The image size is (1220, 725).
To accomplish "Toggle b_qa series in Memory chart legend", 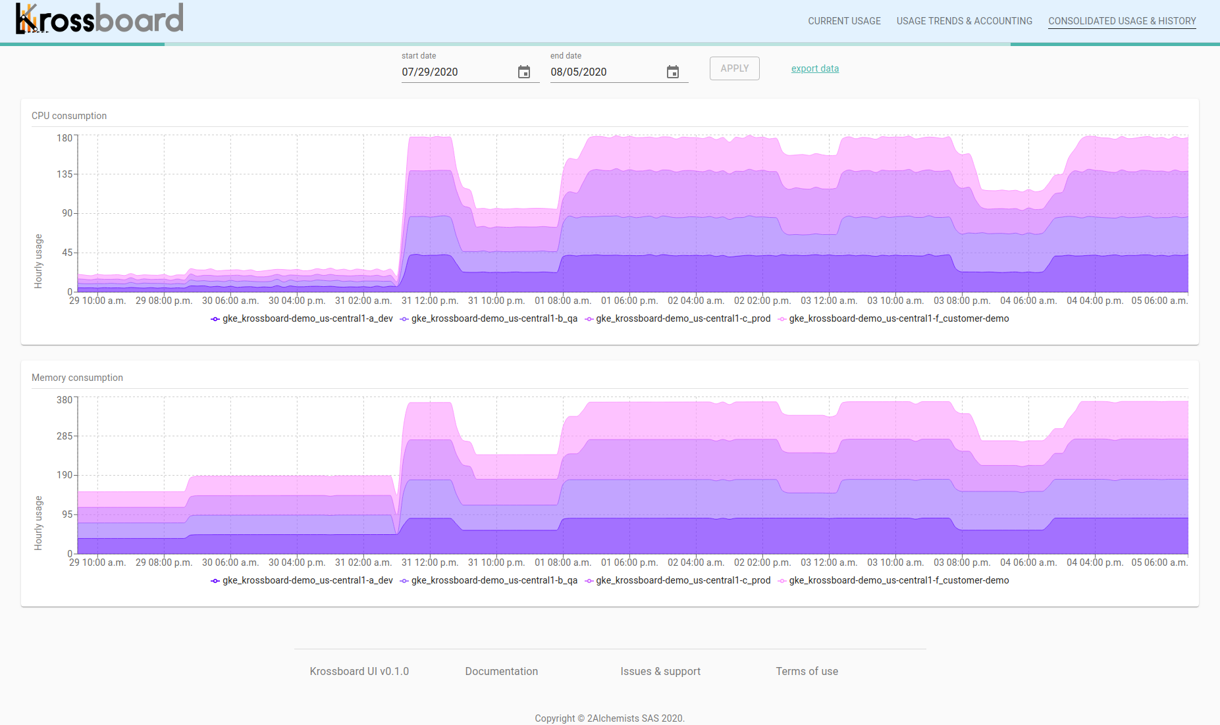I will (x=489, y=581).
